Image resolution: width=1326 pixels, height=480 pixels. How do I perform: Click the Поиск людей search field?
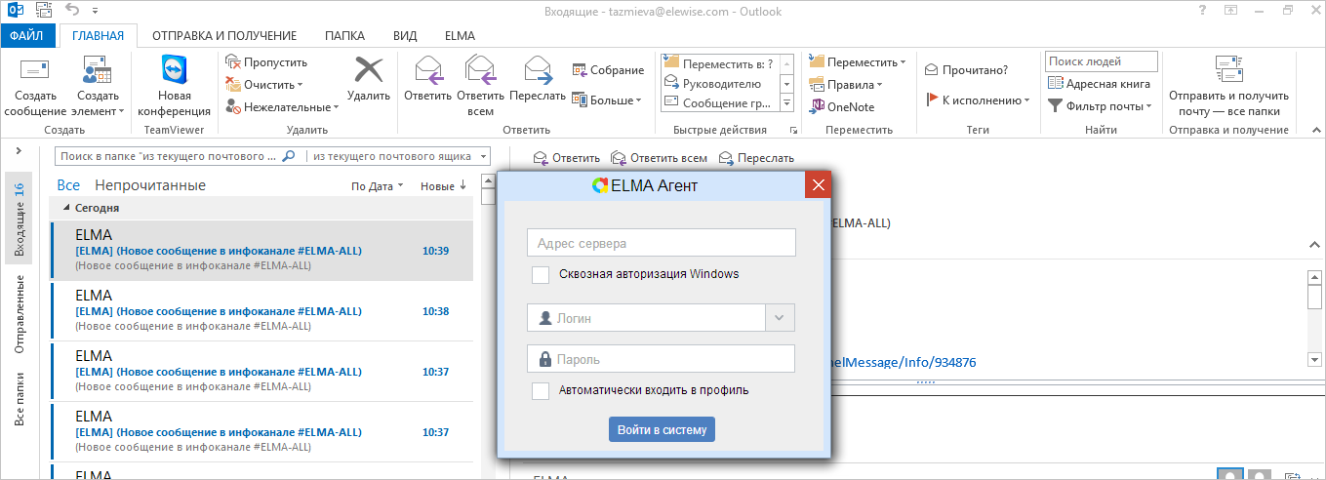1102,61
